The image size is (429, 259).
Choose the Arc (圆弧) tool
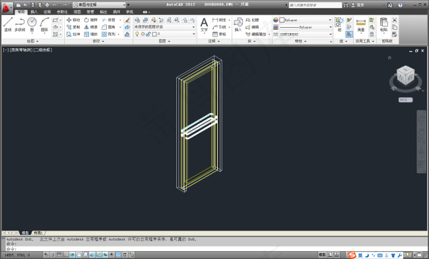point(44,24)
